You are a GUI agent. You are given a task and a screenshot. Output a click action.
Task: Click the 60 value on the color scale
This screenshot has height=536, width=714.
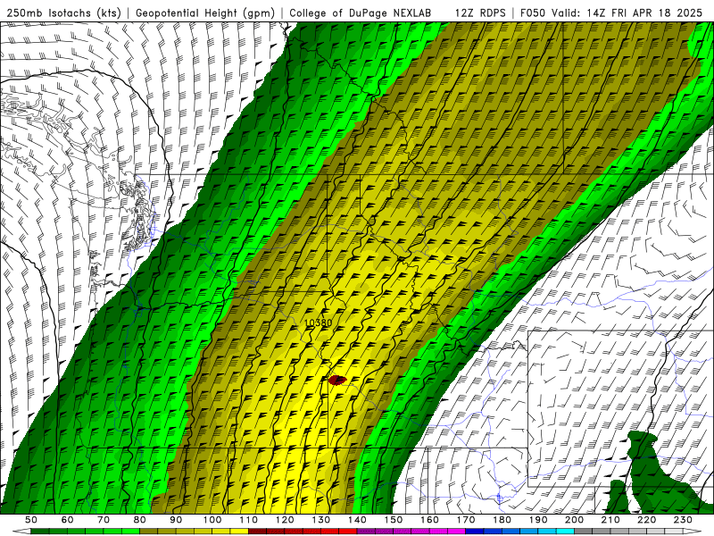pos(67,520)
